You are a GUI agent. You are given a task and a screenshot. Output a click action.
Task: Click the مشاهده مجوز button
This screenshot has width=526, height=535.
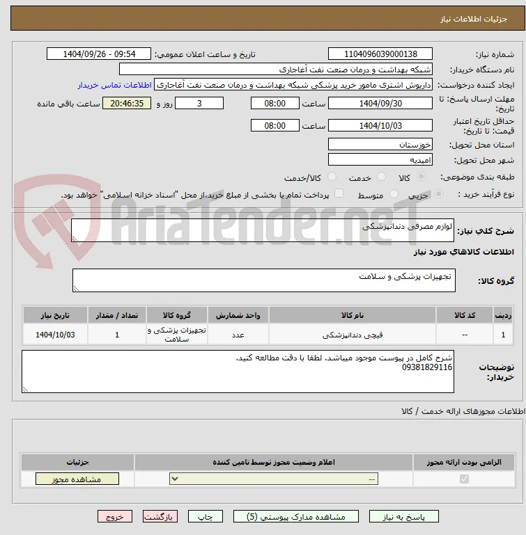(x=77, y=479)
